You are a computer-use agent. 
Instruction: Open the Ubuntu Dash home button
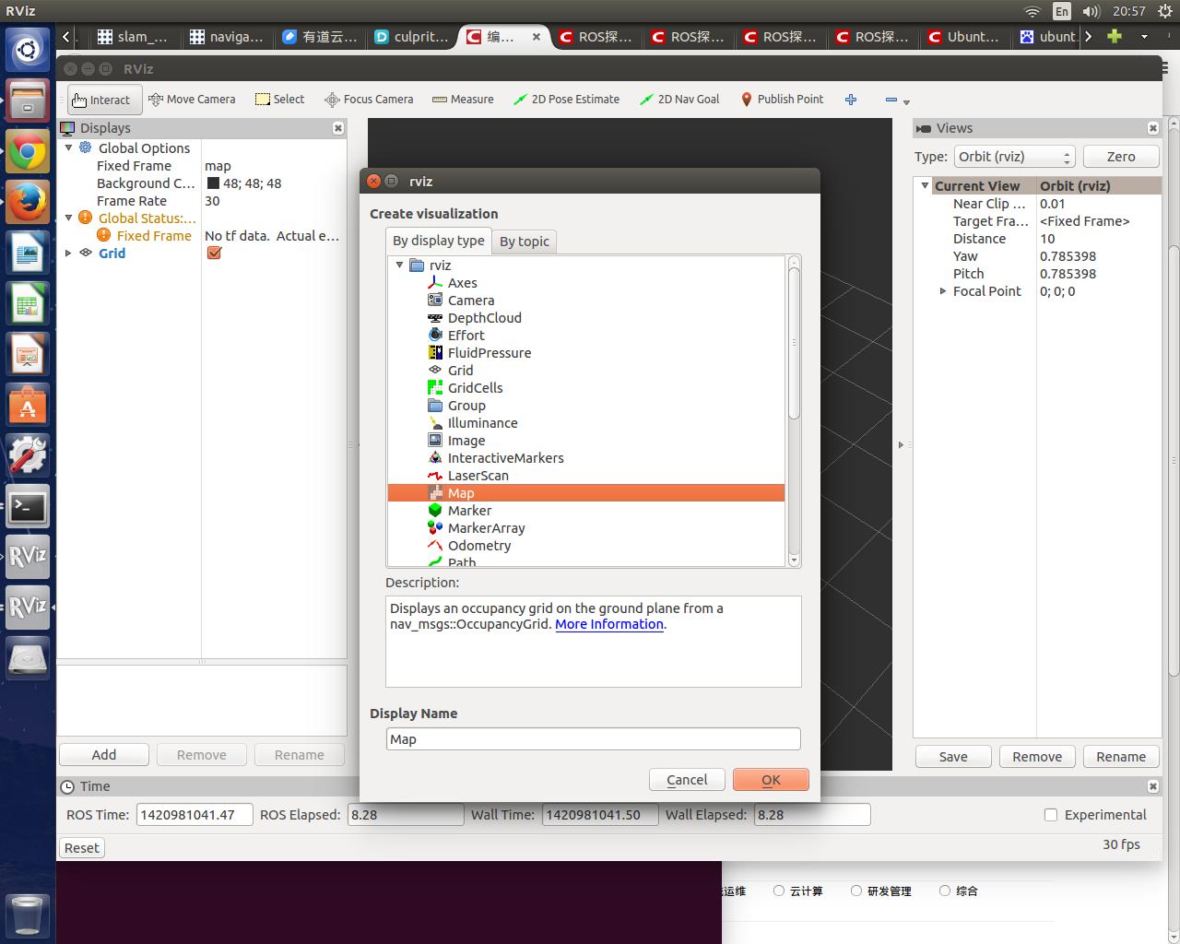coord(28,50)
